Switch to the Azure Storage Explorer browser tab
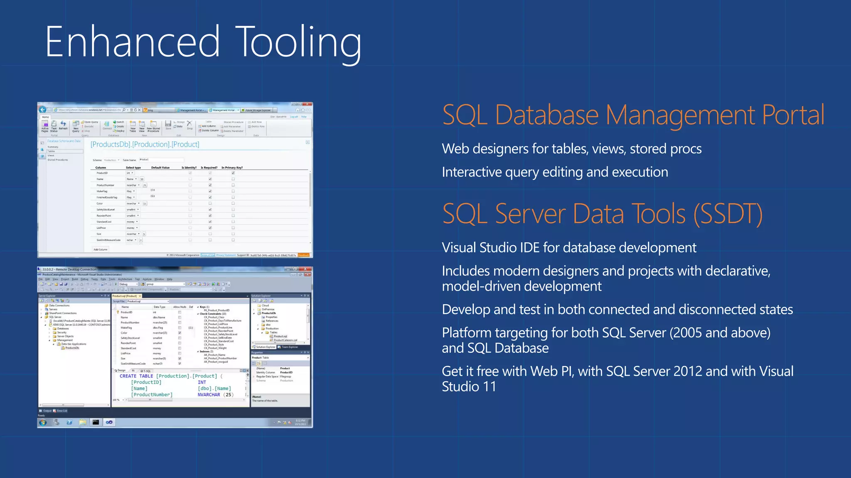Image resolution: width=851 pixels, height=478 pixels. click(x=256, y=110)
